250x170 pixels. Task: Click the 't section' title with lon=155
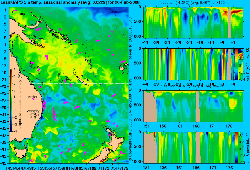click(192, 3)
